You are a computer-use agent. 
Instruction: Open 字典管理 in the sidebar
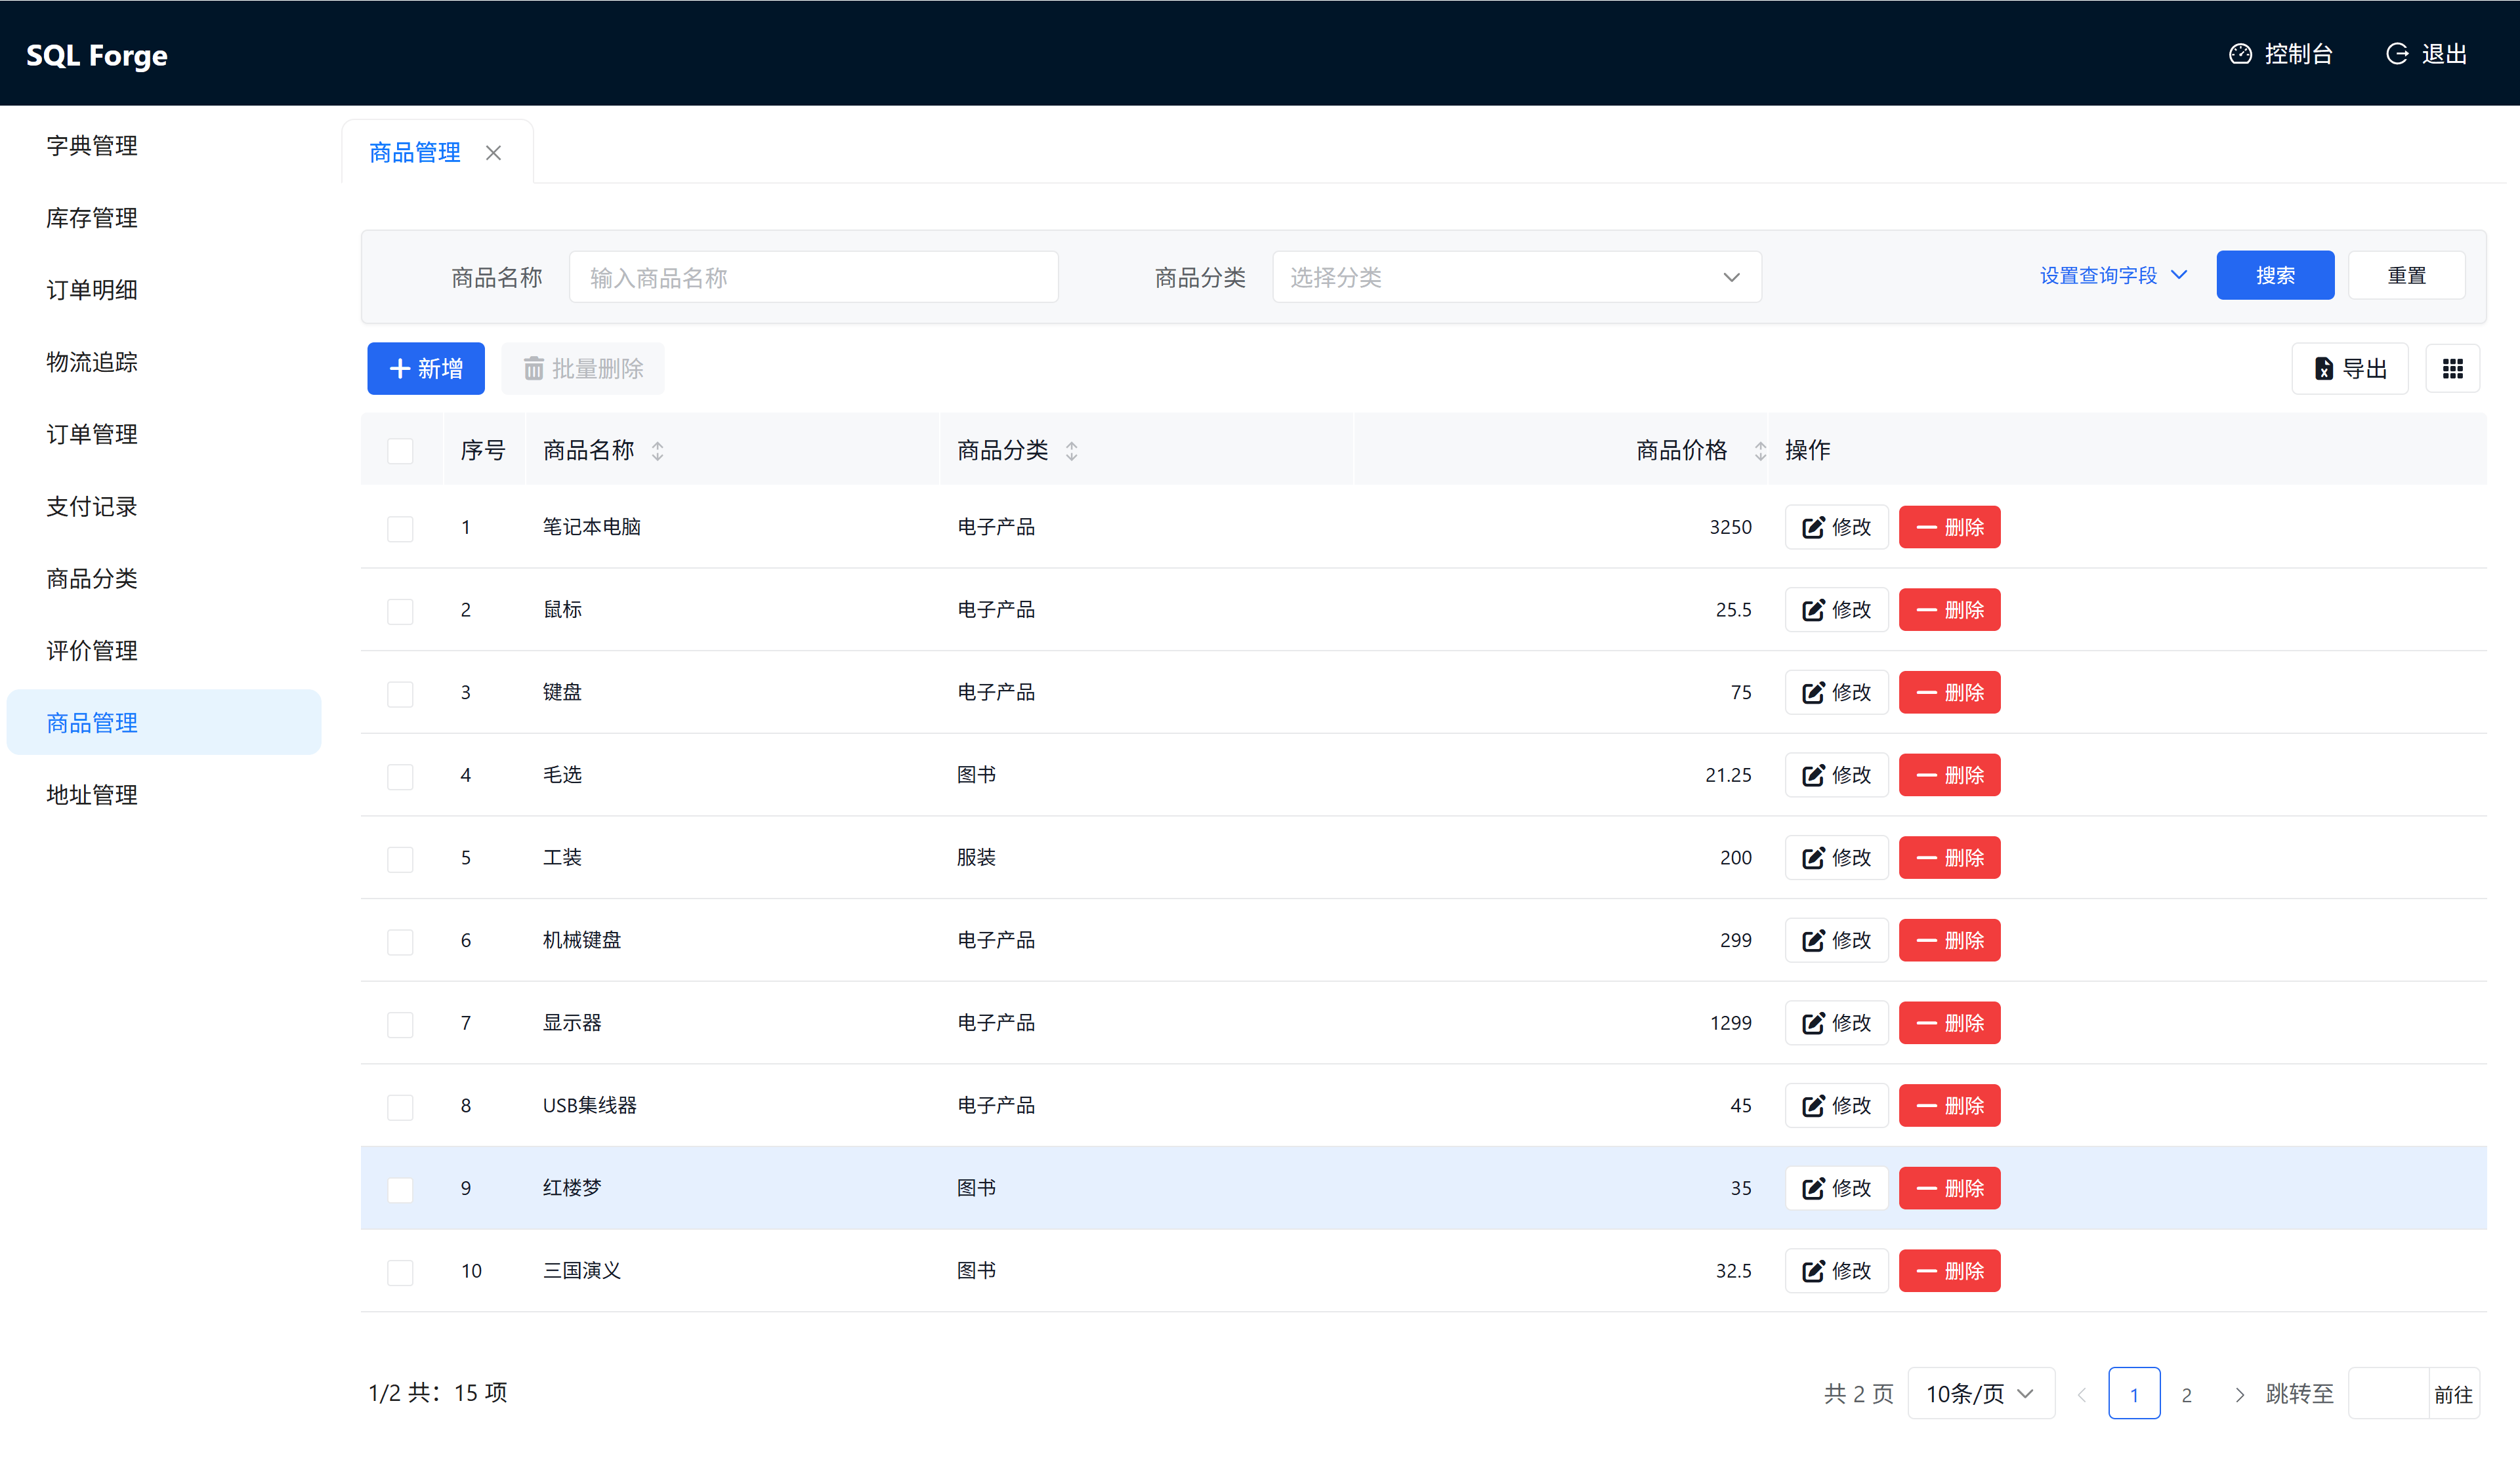point(92,146)
